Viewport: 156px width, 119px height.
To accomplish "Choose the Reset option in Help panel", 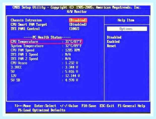I will pos(111,46).
